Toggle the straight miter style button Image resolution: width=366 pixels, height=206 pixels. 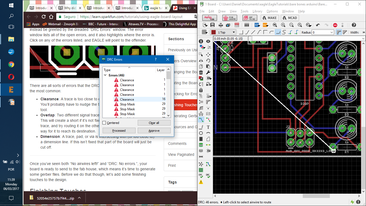(345, 32)
